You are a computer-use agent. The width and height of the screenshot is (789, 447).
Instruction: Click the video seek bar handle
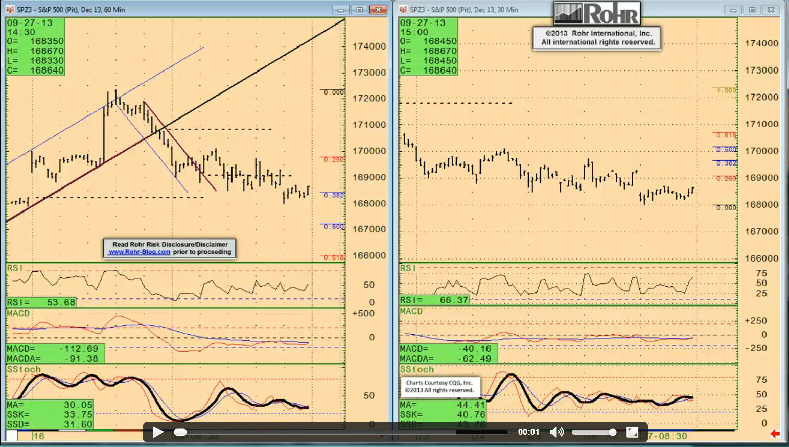tap(180, 432)
